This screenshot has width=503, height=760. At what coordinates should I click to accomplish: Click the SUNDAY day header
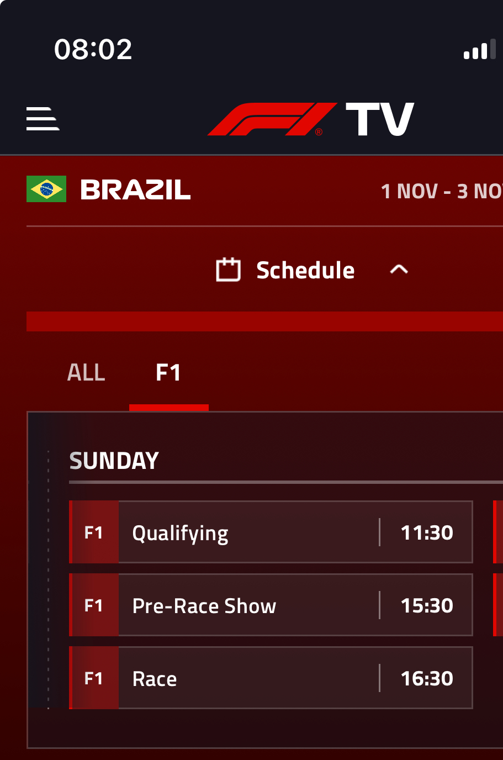click(114, 461)
